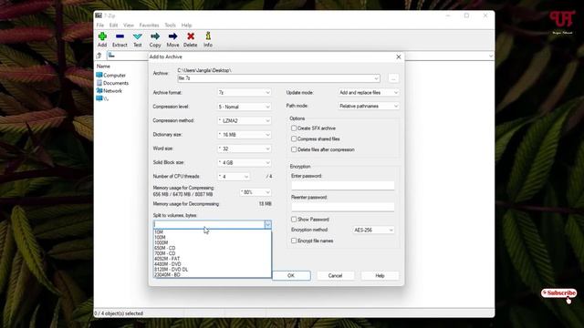Open the Help menu
This screenshot has width=584, height=328.
(186, 26)
